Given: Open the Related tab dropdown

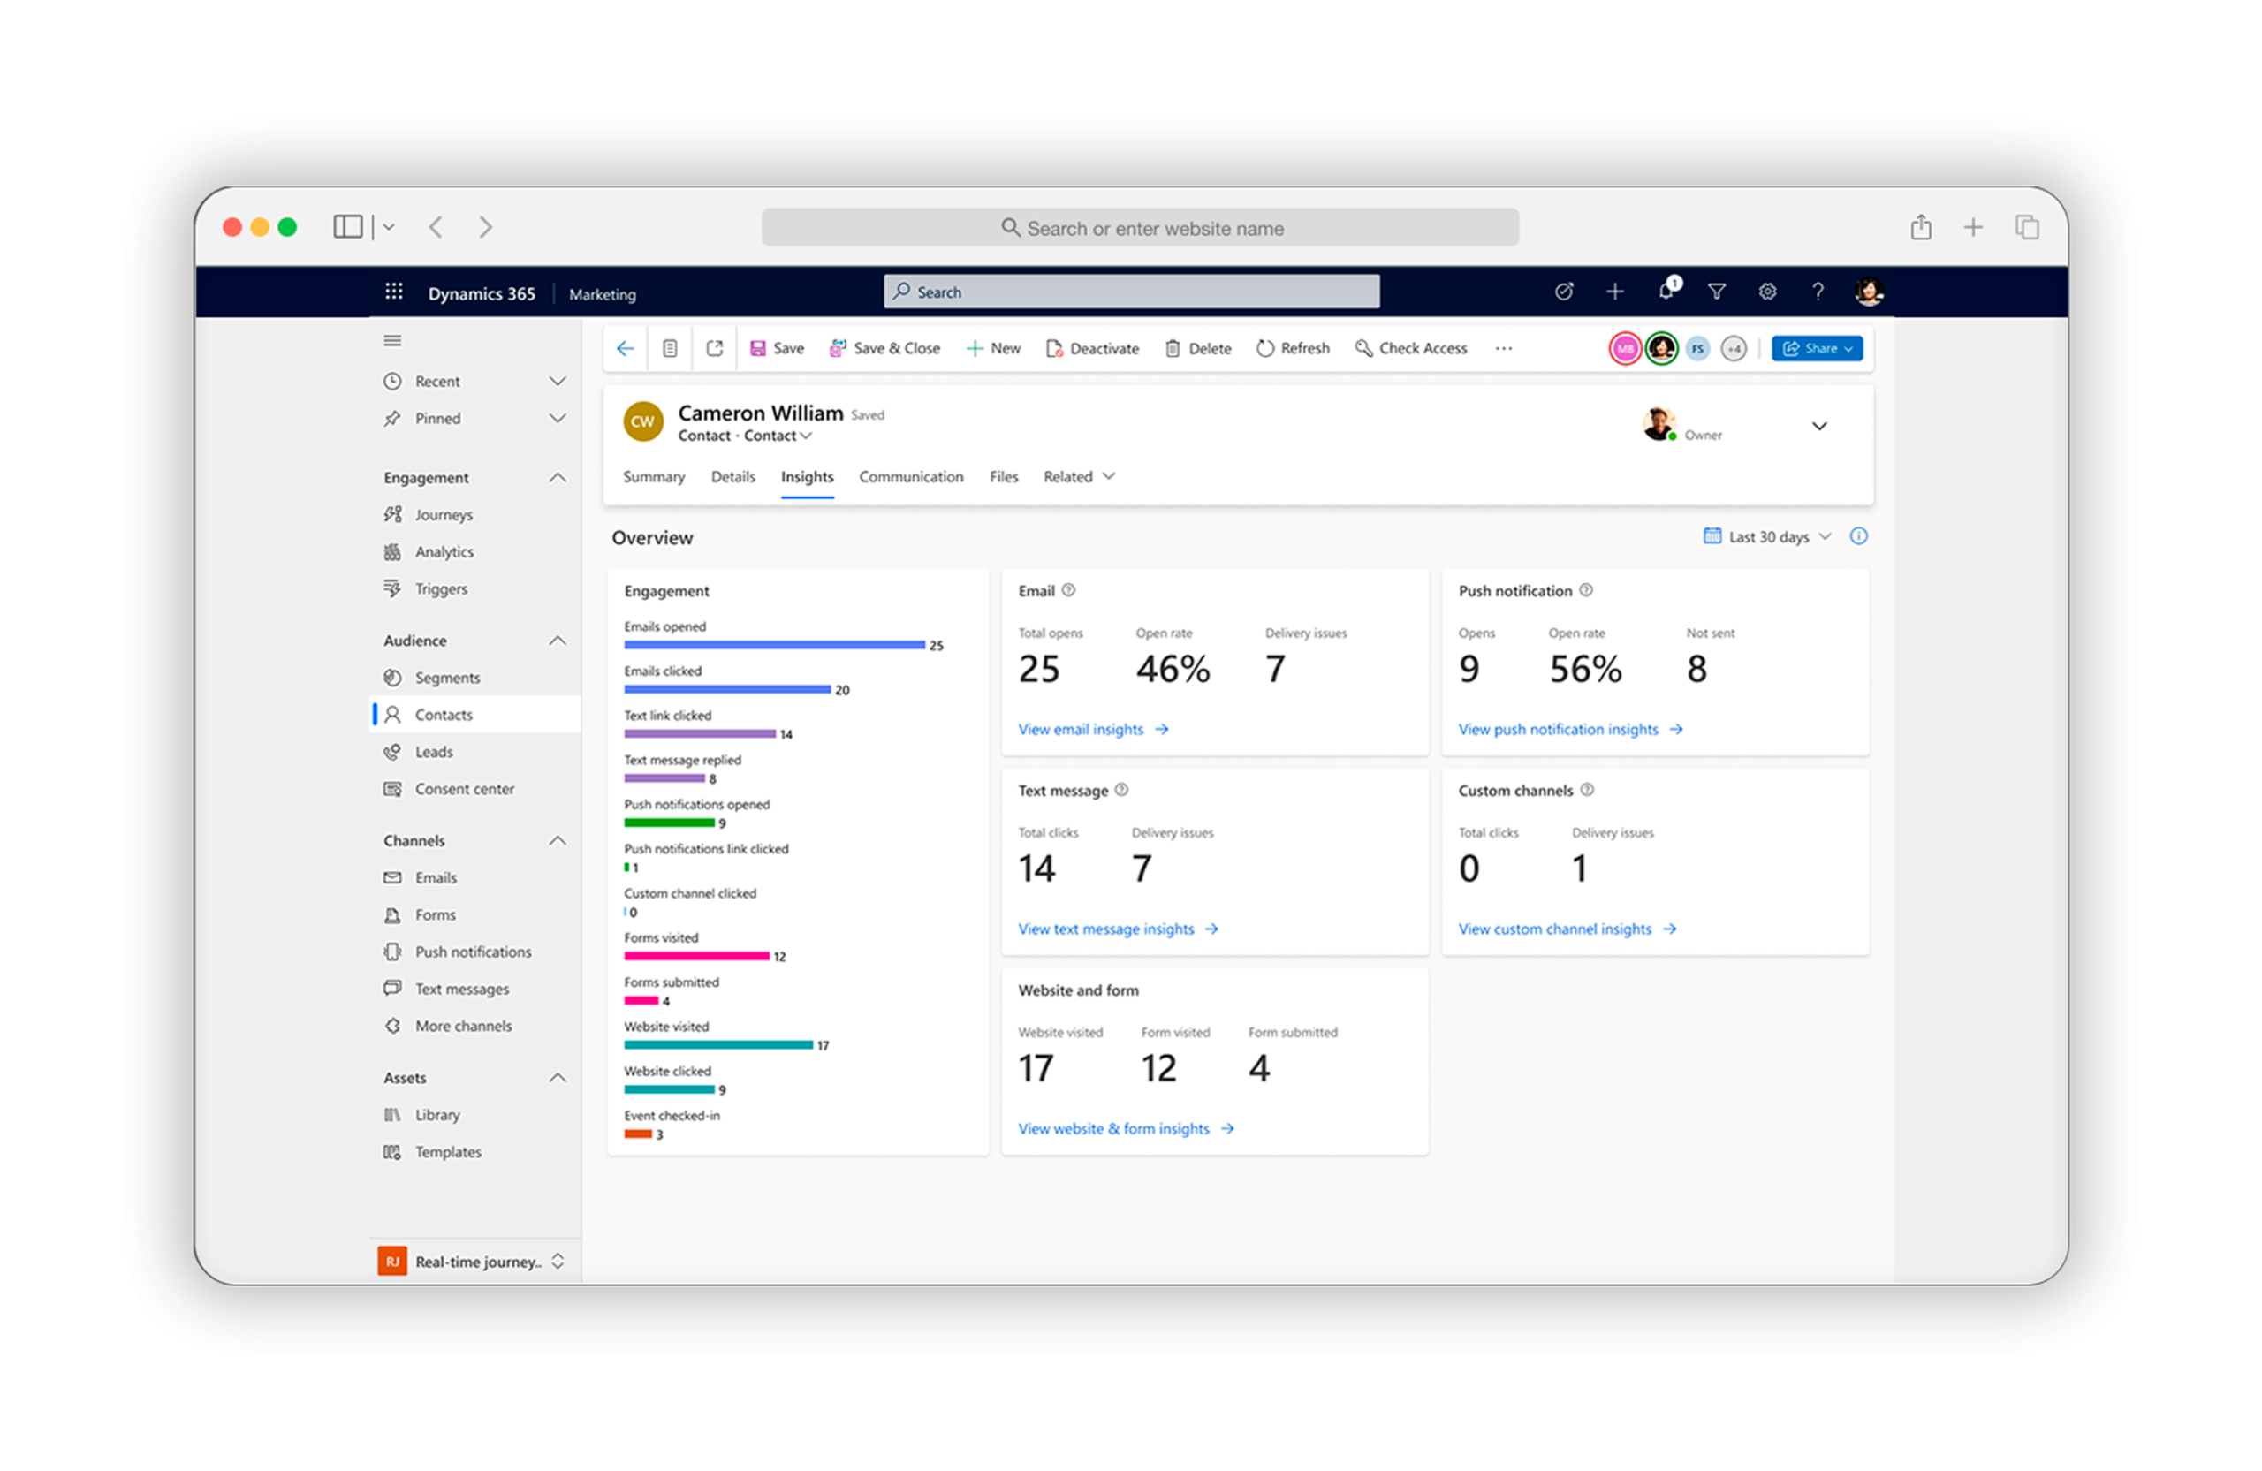Looking at the screenshot, I should (x=1079, y=476).
